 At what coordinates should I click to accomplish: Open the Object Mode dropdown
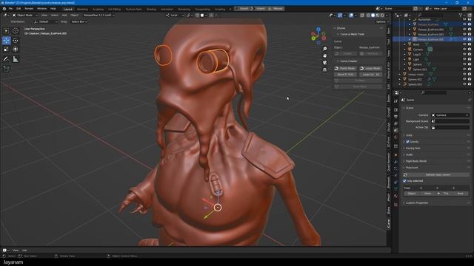click(x=24, y=15)
